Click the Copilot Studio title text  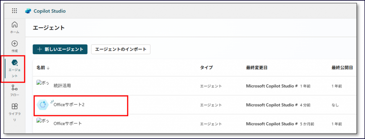50,11
